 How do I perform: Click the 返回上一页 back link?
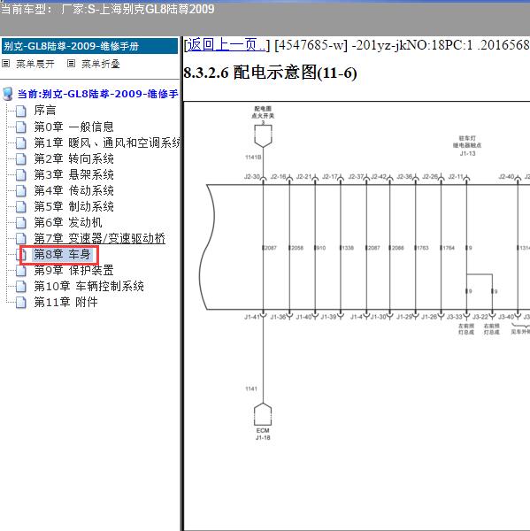(x=227, y=45)
